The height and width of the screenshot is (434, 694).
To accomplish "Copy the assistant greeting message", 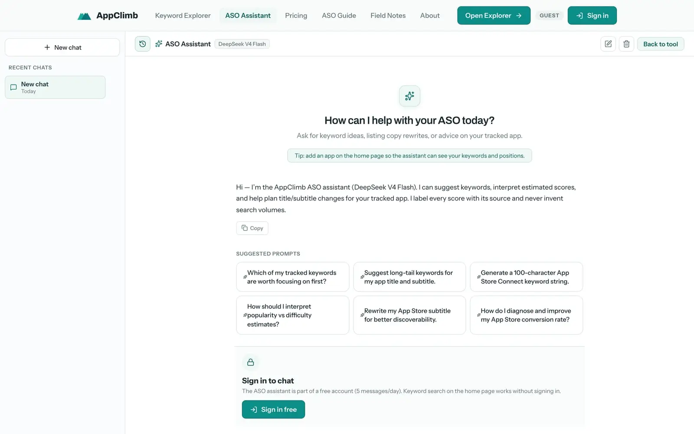I will point(252,228).
